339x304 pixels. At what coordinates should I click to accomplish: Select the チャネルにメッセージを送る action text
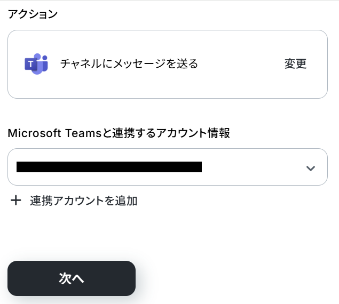(129, 64)
